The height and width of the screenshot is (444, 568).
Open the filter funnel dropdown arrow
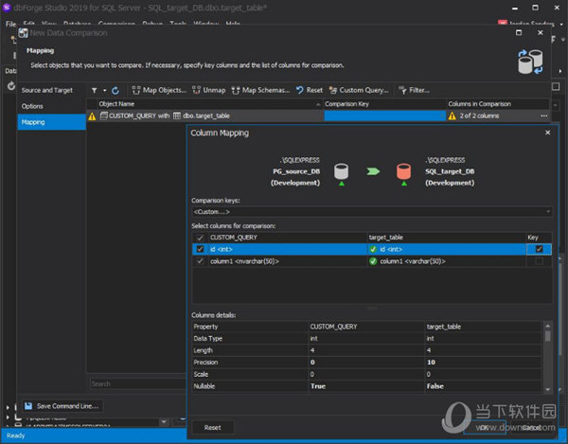click(104, 90)
